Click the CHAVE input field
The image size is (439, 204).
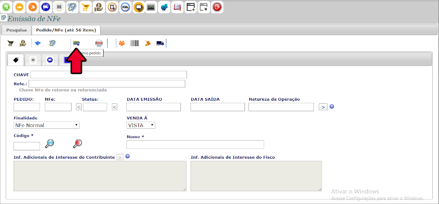tap(108, 75)
